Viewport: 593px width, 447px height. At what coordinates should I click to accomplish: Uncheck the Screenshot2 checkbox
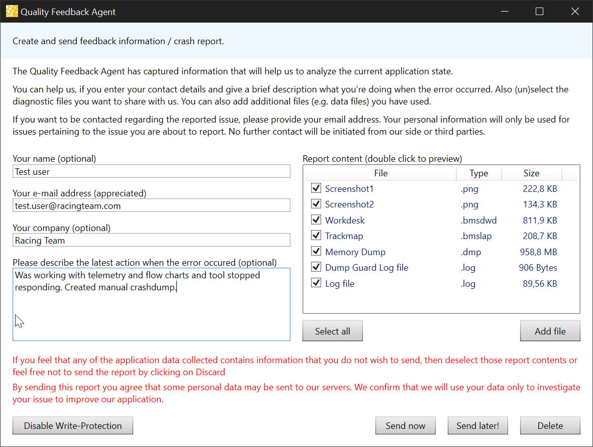(x=316, y=204)
